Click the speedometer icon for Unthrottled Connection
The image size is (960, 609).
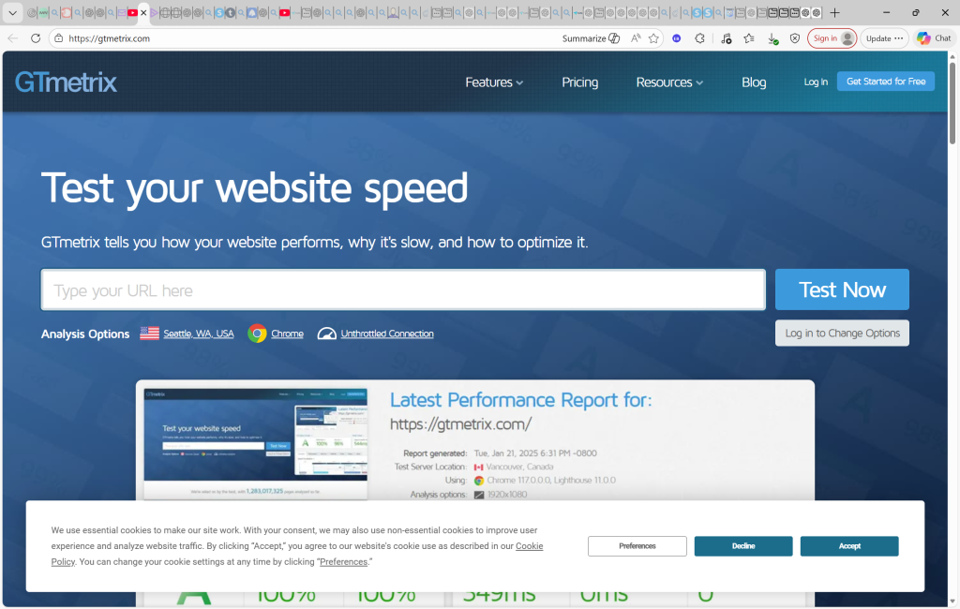point(326,333)
